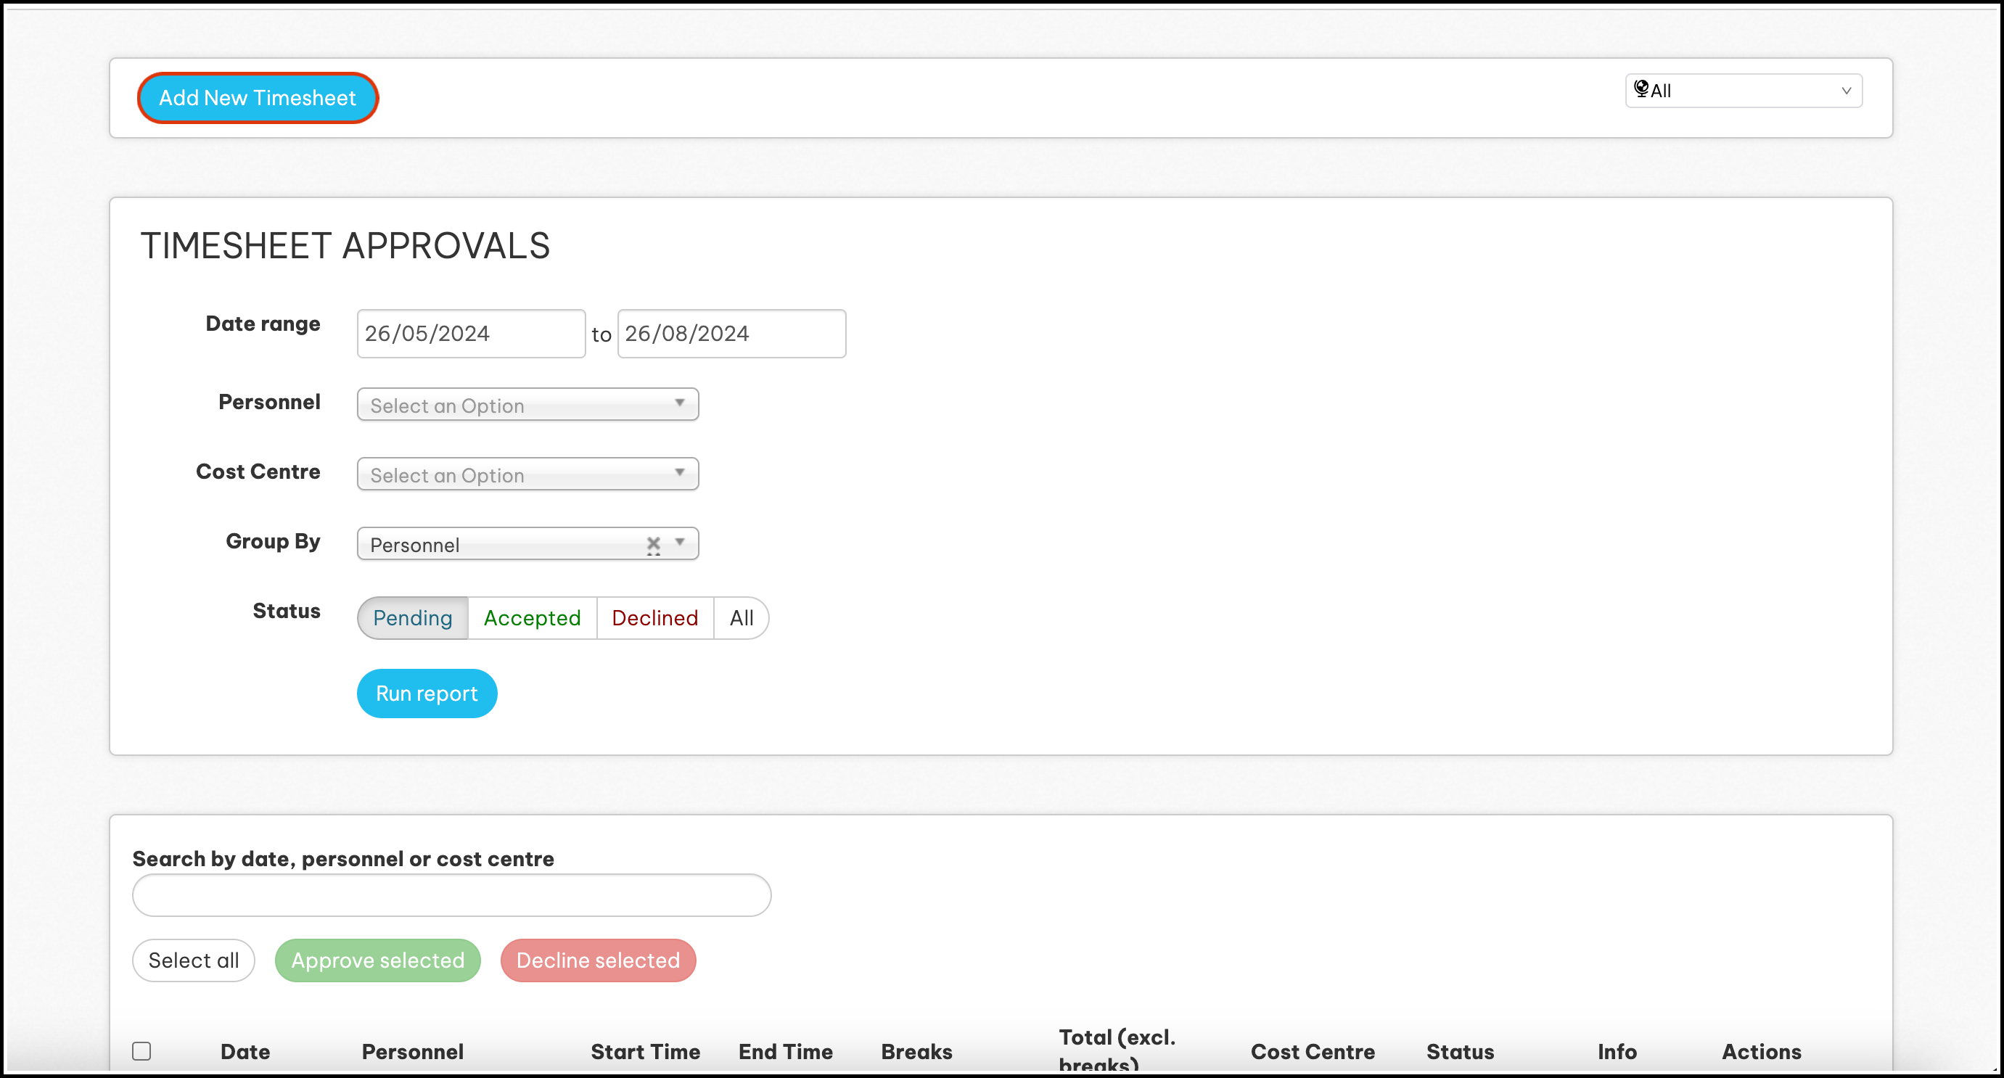The width and height of the screenshot is (2004, 1078).
Task: Filter by Declined status
Action: [654, 617]
